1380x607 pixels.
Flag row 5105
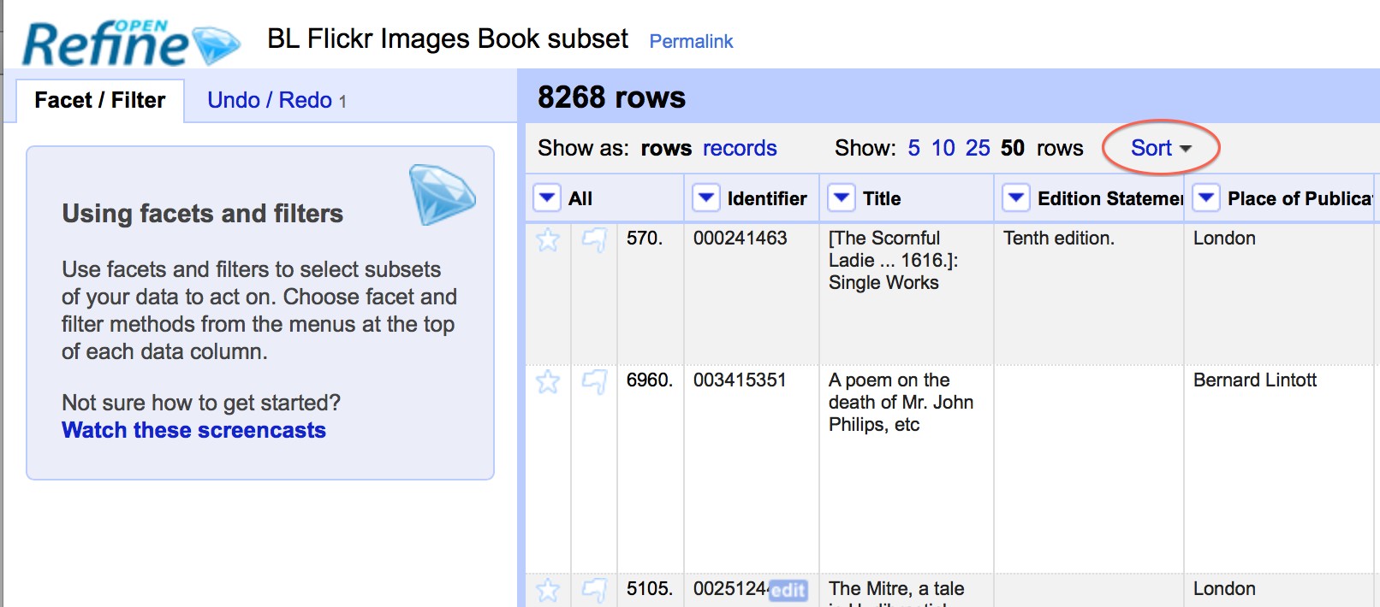(594, 590)
